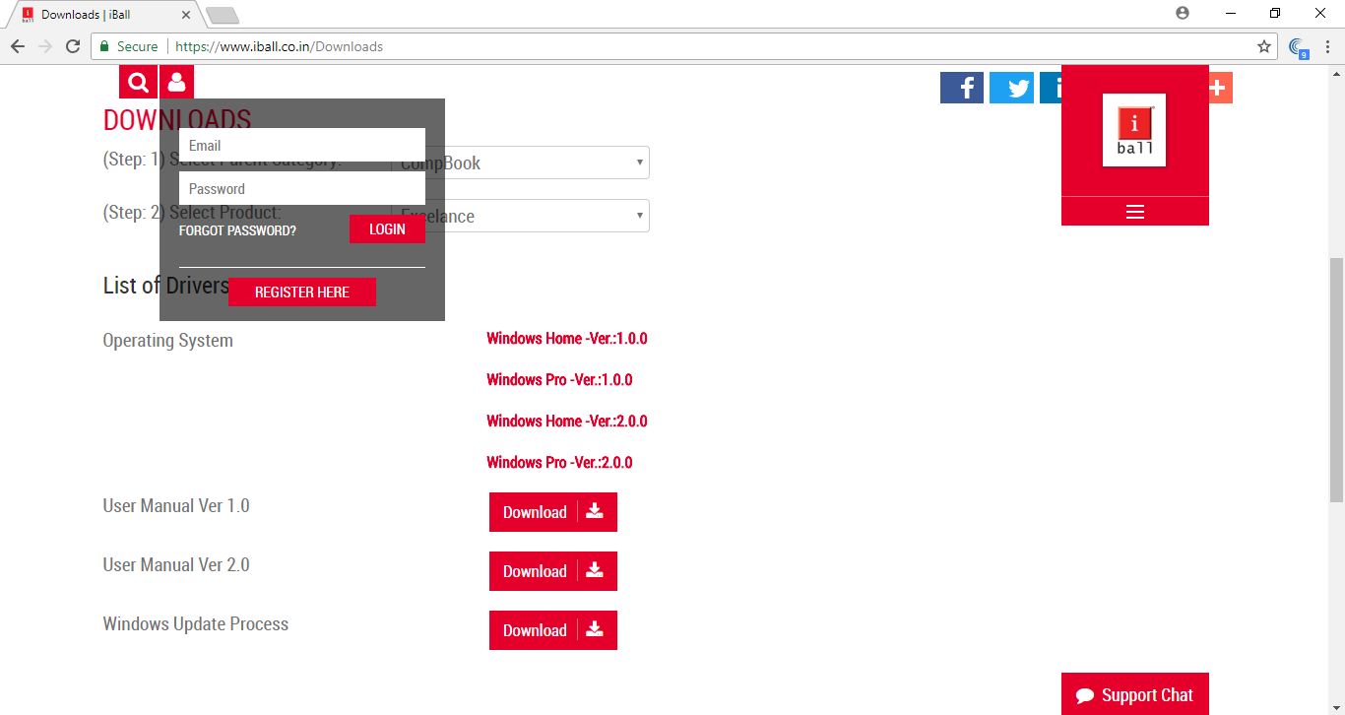Click the page vertical scrollbar thumb
This screenshot has width=1345, height=715.
[1336, 379]
